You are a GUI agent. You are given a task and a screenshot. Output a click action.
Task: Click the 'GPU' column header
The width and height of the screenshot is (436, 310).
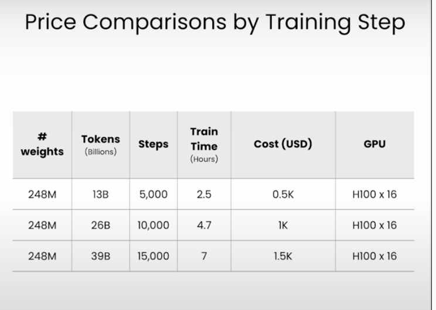[x=374, y=144]
